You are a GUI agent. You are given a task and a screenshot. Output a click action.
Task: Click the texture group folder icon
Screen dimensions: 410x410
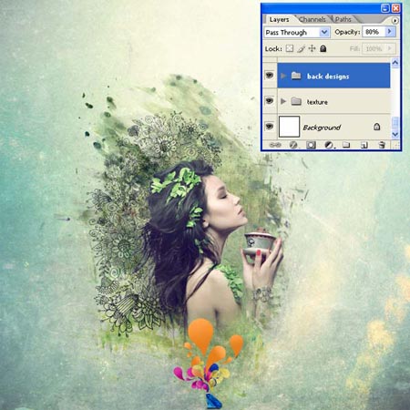(x=296, y=101)
